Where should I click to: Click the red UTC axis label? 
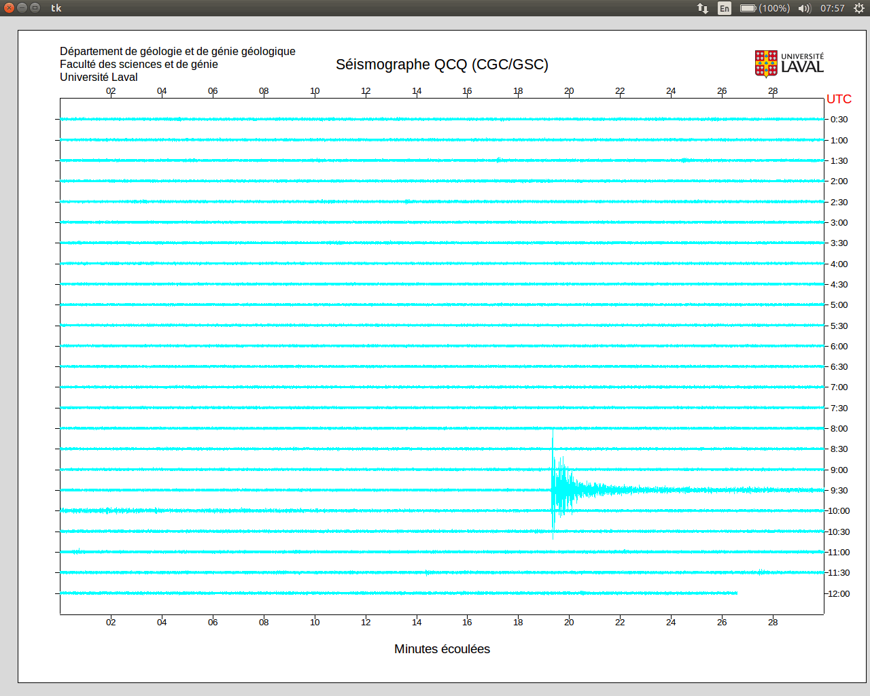[x=839, y=99]
